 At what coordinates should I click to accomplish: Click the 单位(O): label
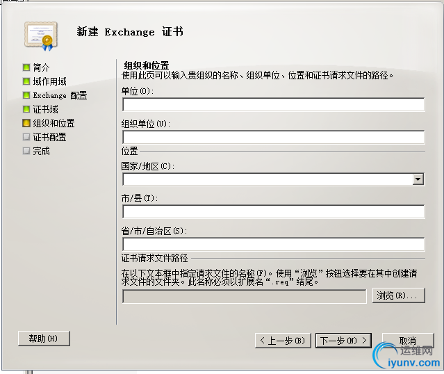(138, 91)
